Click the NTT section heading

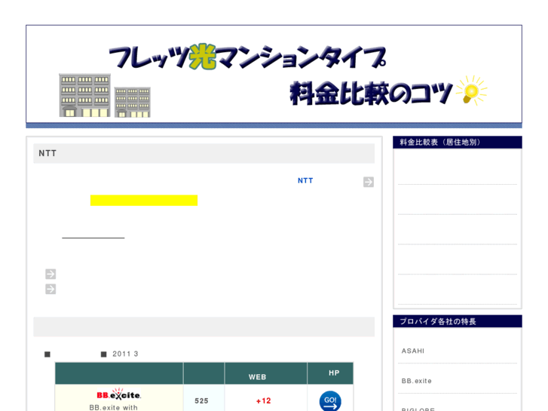(x=204, y=153)
